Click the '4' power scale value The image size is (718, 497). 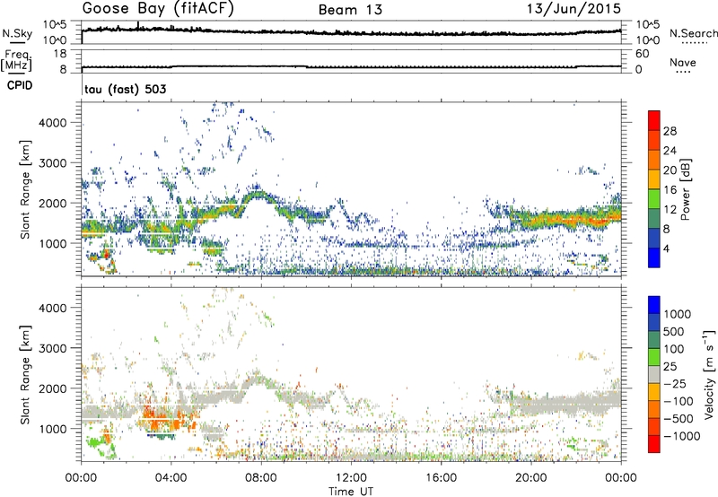click(667, 248)
